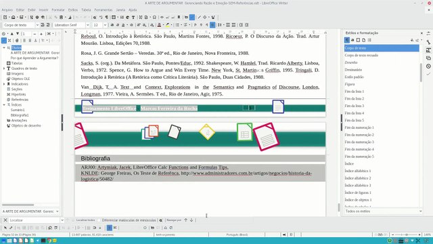The width and height of the screenshot is (433, 244).
Task: Click the font color swatch button
Action: click(x=159, y=25)
